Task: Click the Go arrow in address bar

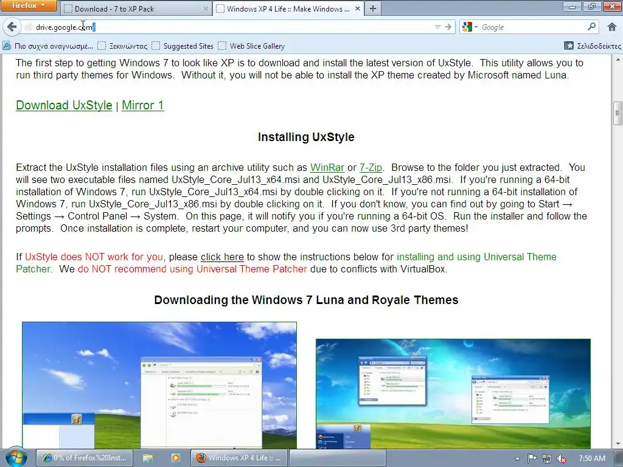Action: [448, 27]
